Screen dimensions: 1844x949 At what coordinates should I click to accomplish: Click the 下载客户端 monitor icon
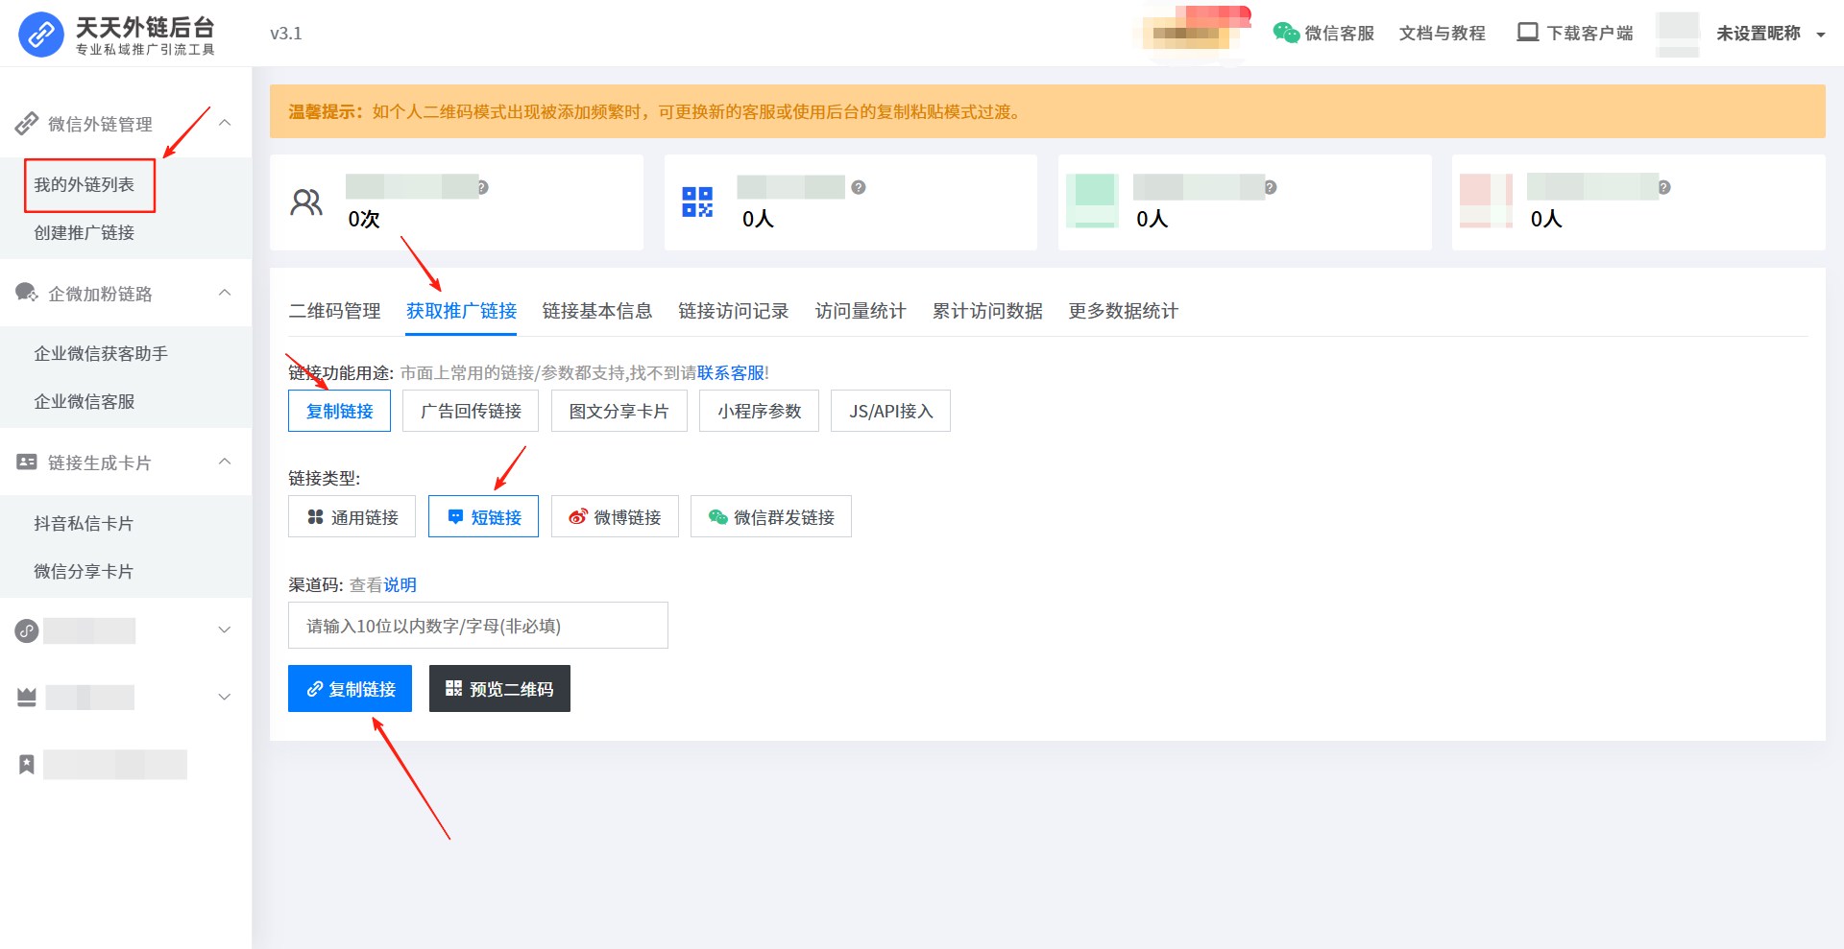pos(1527,33)
